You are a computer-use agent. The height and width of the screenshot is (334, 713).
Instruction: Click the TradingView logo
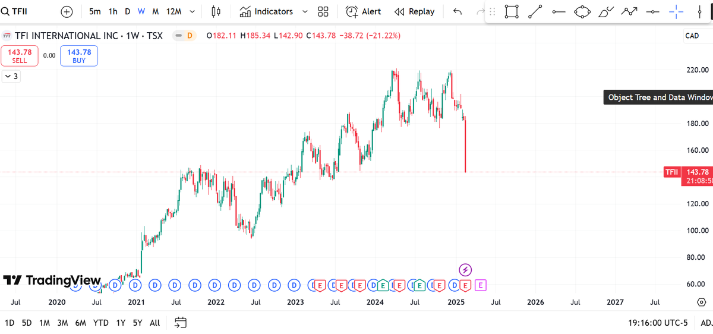coord(52,281)
